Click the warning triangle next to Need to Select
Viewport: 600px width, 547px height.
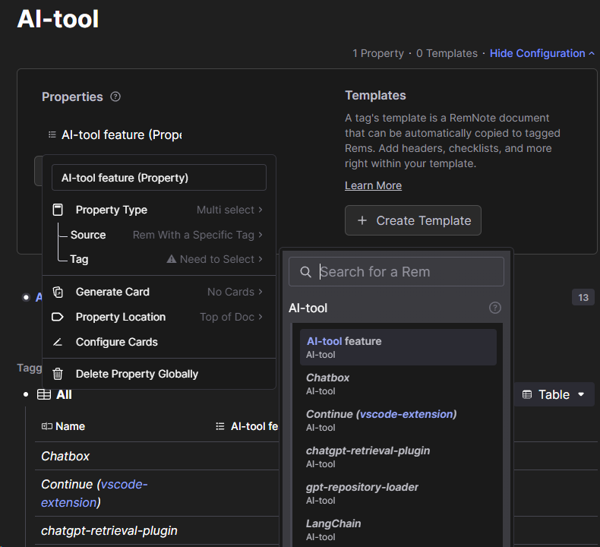[x=172, y=259]
